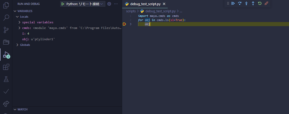
Task: Open launch.json with gear icon
Action: tap(109, 4)
